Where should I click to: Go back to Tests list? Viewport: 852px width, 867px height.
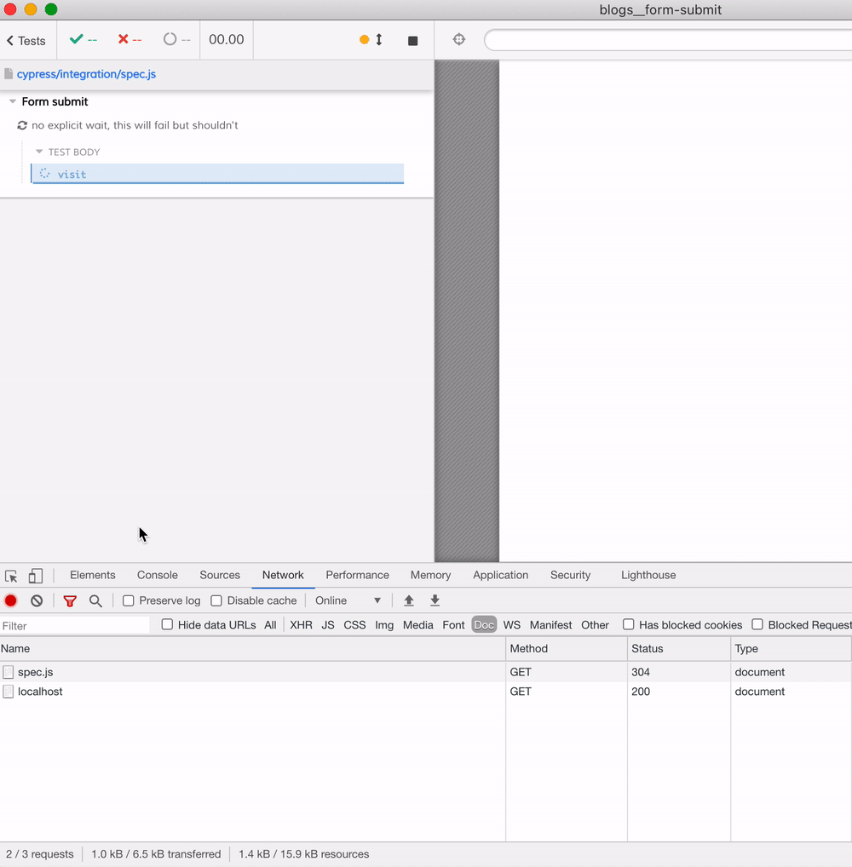pyautogui.click(x=26, y=40)
